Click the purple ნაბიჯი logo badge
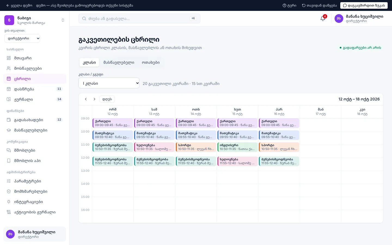Screen dimensions: 392x245 click(x=9, y=20)
